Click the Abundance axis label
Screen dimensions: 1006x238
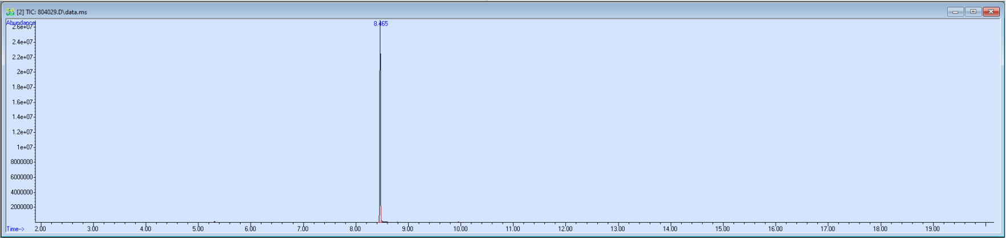click(x=21, y=23)
